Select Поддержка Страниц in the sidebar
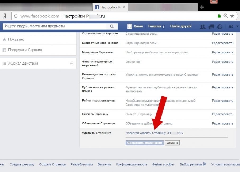240x172 pixels. (38, 50)
